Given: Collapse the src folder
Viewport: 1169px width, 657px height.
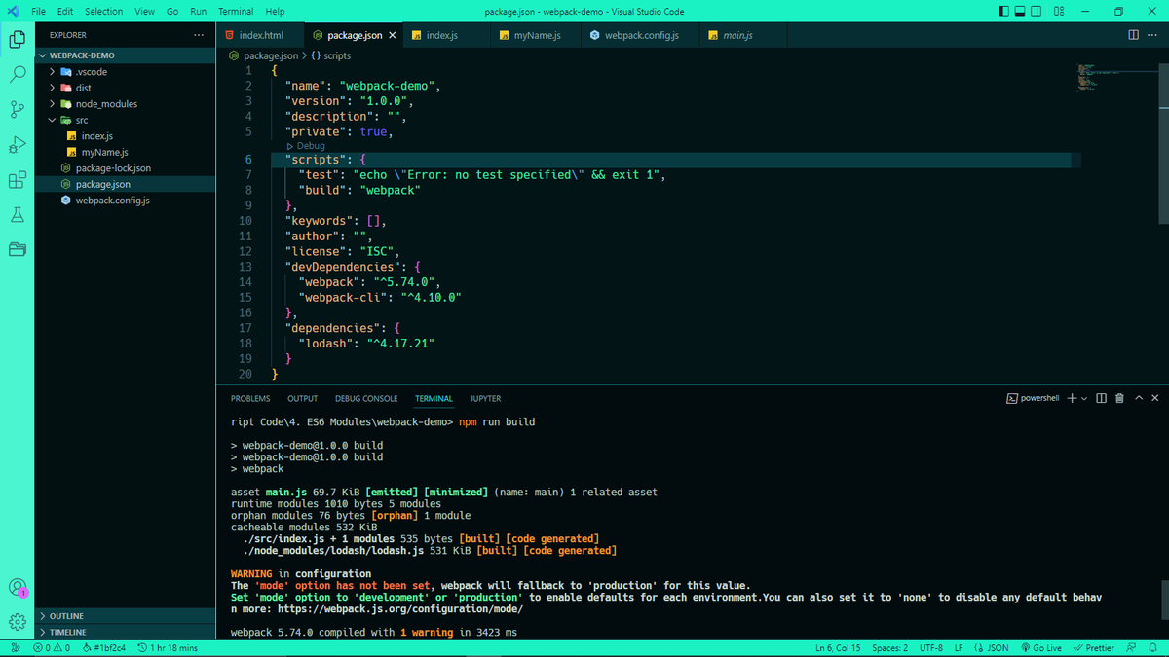Looking at the screenshot, I should coord(125,120).
